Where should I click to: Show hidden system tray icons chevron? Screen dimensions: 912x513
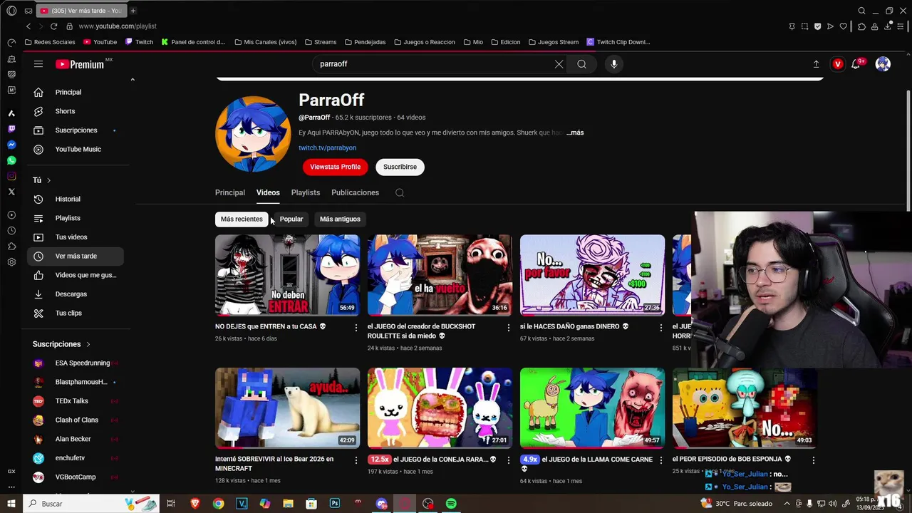tap(787, 504)
